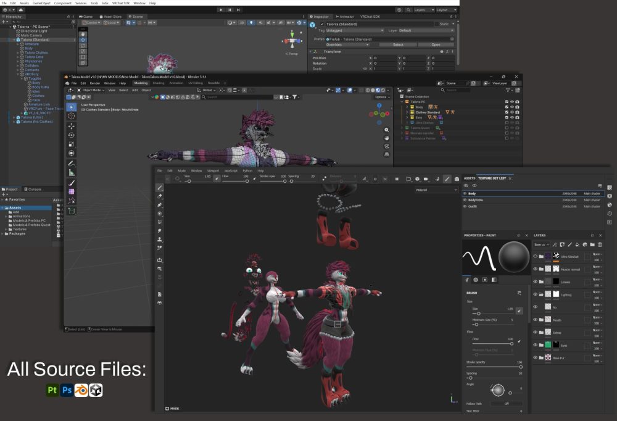
Task: Select Blender's Move tool
Action: [71, 126]
